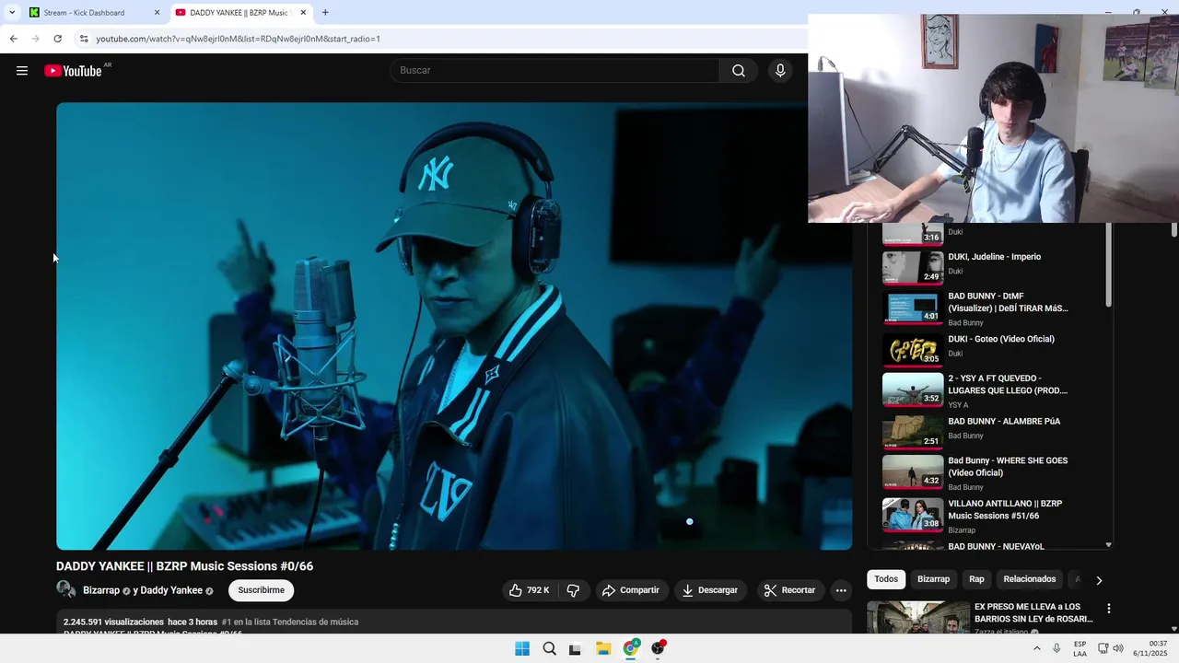The height and width of the screenshot is (663, 1179).
Task: Click #1 en la lista Tendencias de música
Action: [290, 622]
